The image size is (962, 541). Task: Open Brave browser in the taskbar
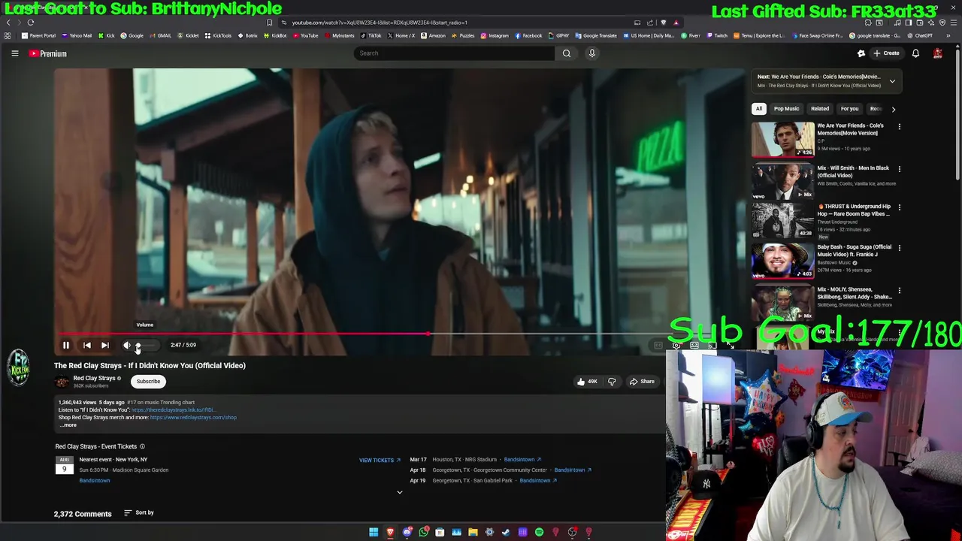[x=390, y=532]
